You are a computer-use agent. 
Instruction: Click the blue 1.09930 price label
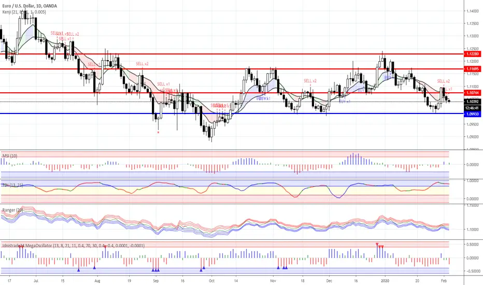473,114
